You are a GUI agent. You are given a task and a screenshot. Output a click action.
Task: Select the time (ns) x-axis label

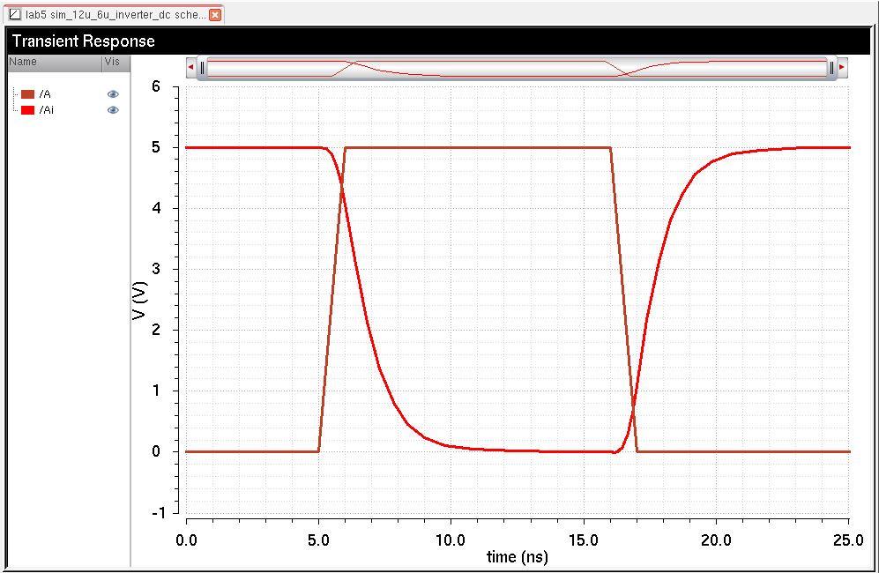tap(518, 557)
